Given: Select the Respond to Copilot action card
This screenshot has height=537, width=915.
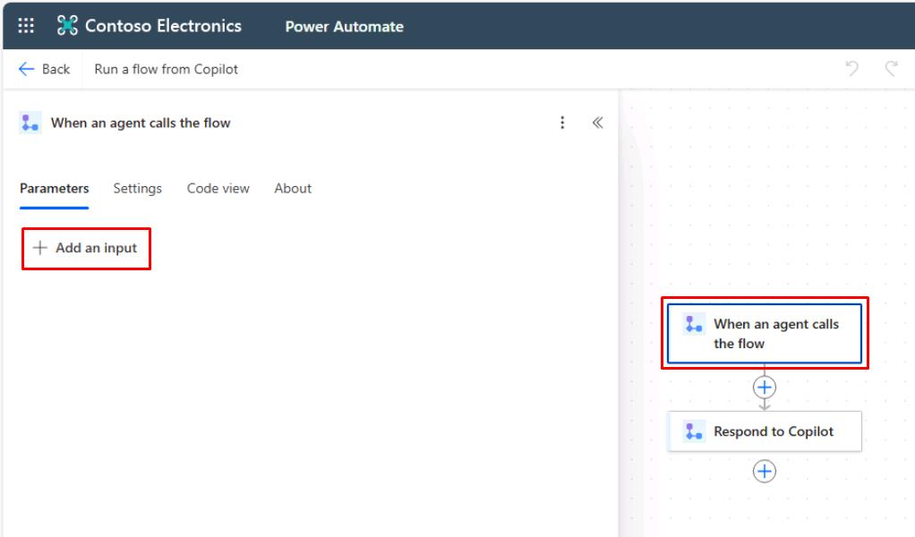Looking at the screenshot, I should 774,431.
